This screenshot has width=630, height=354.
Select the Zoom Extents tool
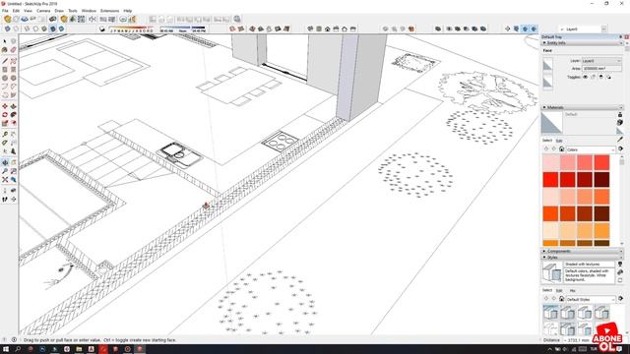coord(5,179)
